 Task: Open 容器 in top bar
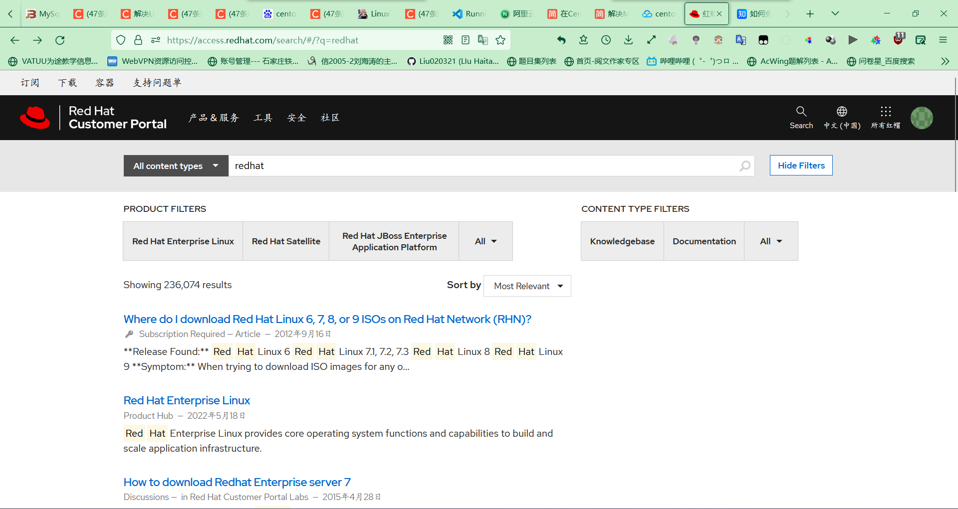105,83
